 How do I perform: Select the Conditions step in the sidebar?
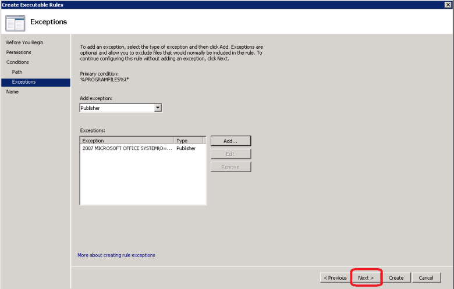pyautogui.click(x=17, y=62)
